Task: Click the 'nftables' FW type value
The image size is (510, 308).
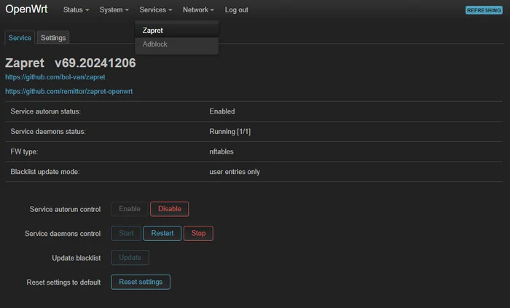Action: point(221,151)
